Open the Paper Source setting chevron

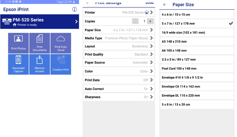(x=152, y=63)
